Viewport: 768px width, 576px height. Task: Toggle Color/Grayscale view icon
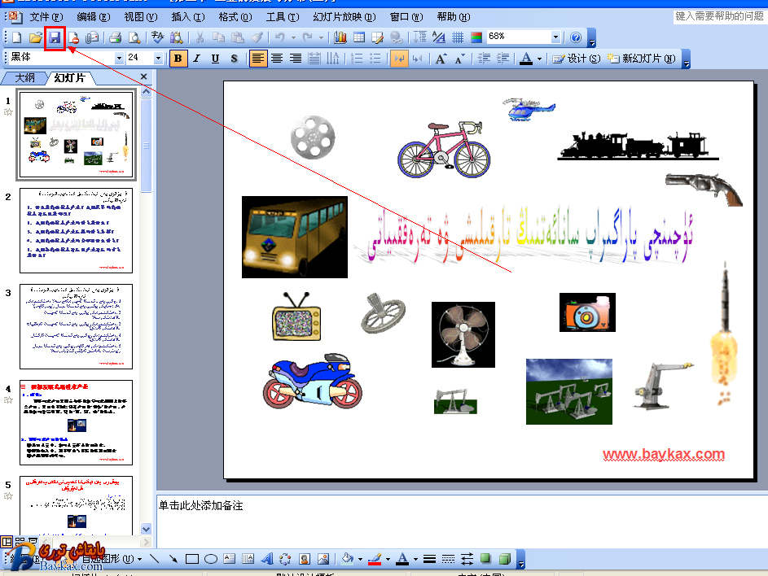pos(476,37)
